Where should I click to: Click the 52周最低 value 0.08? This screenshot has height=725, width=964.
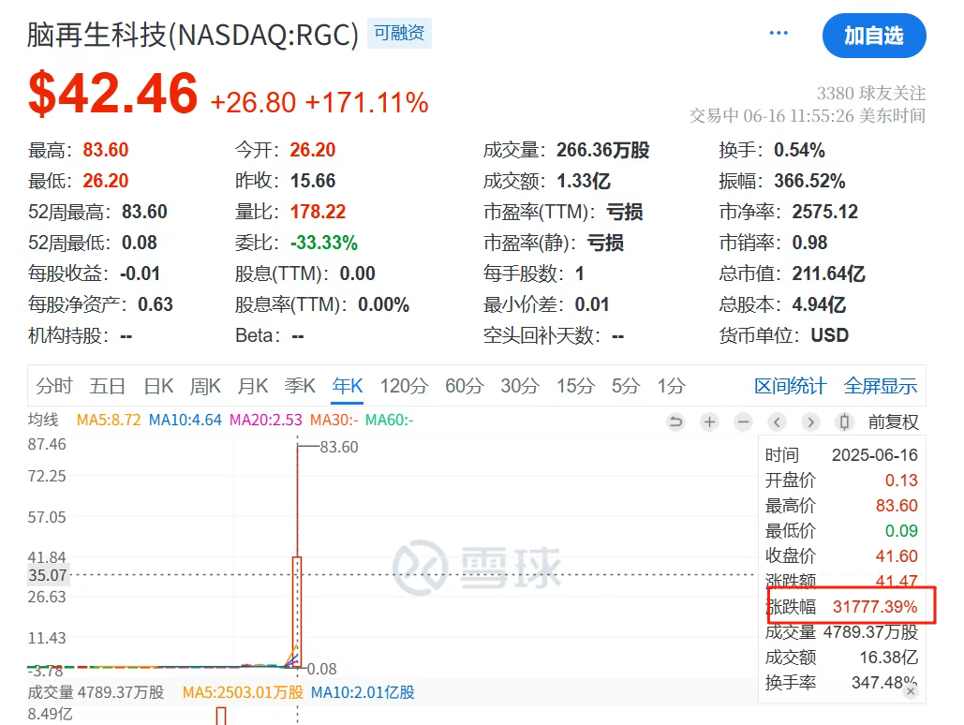pyautogui.click(x=140, y=243)
